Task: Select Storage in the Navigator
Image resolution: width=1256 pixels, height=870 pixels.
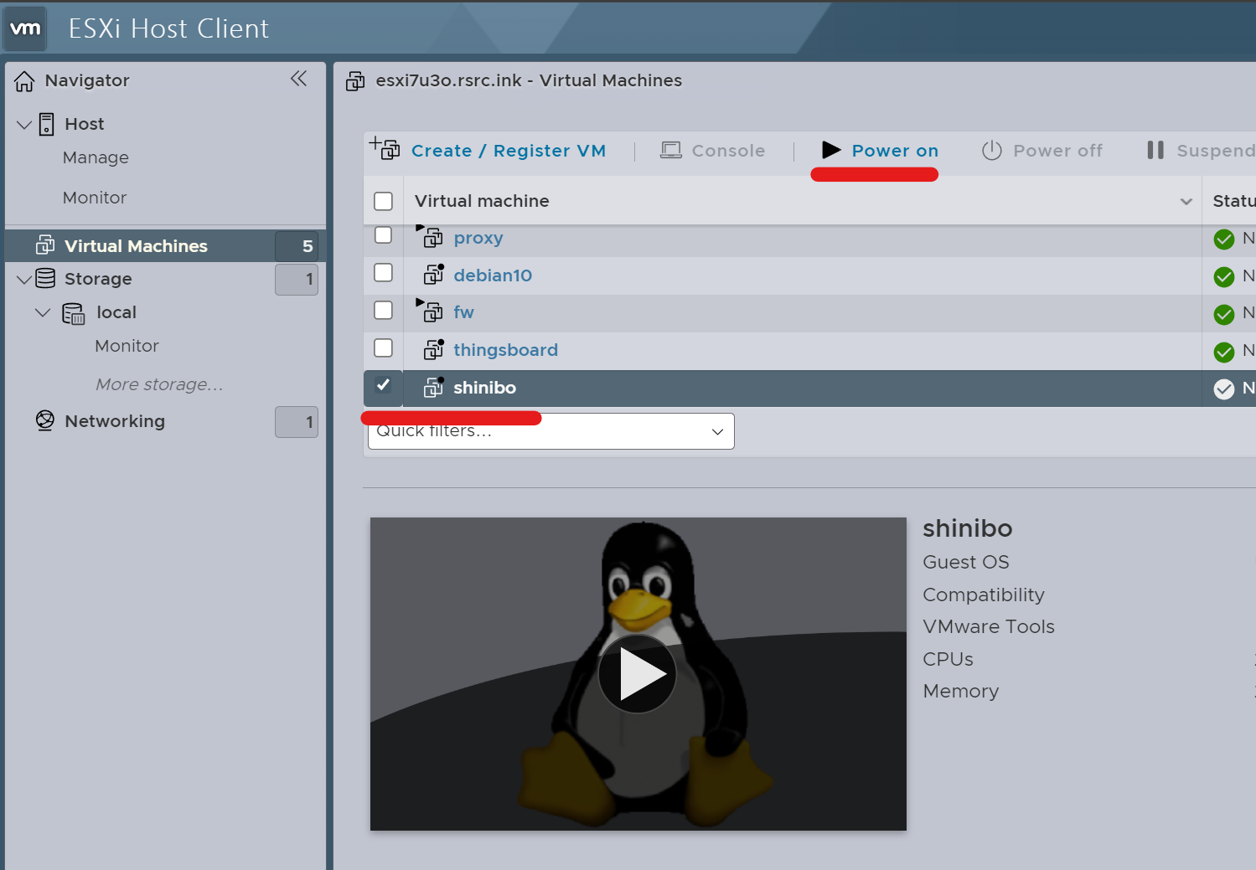Action: [98, 279]
